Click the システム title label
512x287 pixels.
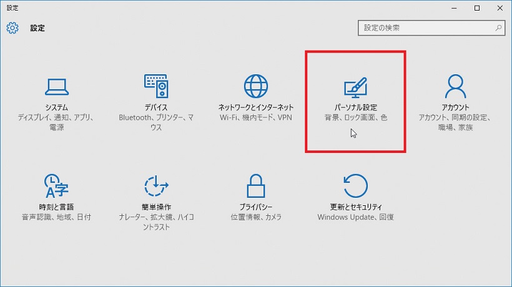57,107
